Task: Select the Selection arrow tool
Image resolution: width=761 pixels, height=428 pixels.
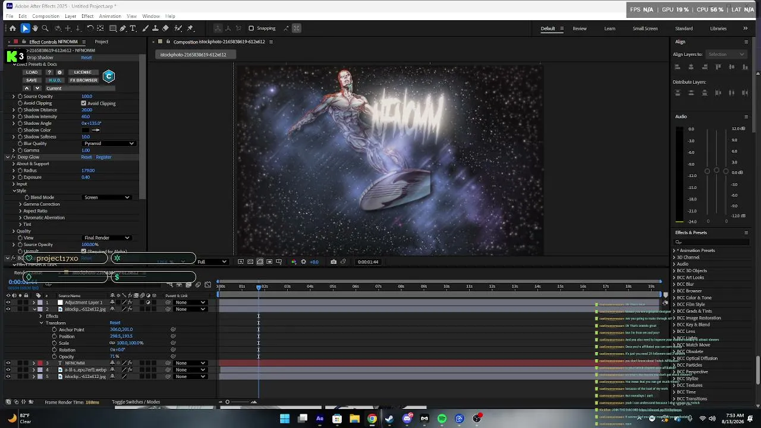Action: [x=25, y=28]
